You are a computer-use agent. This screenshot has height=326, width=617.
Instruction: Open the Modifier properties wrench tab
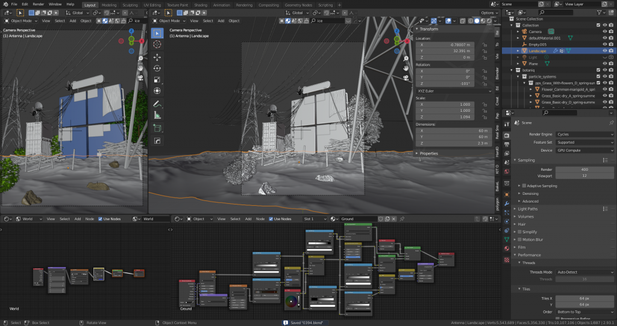[506, 203]
